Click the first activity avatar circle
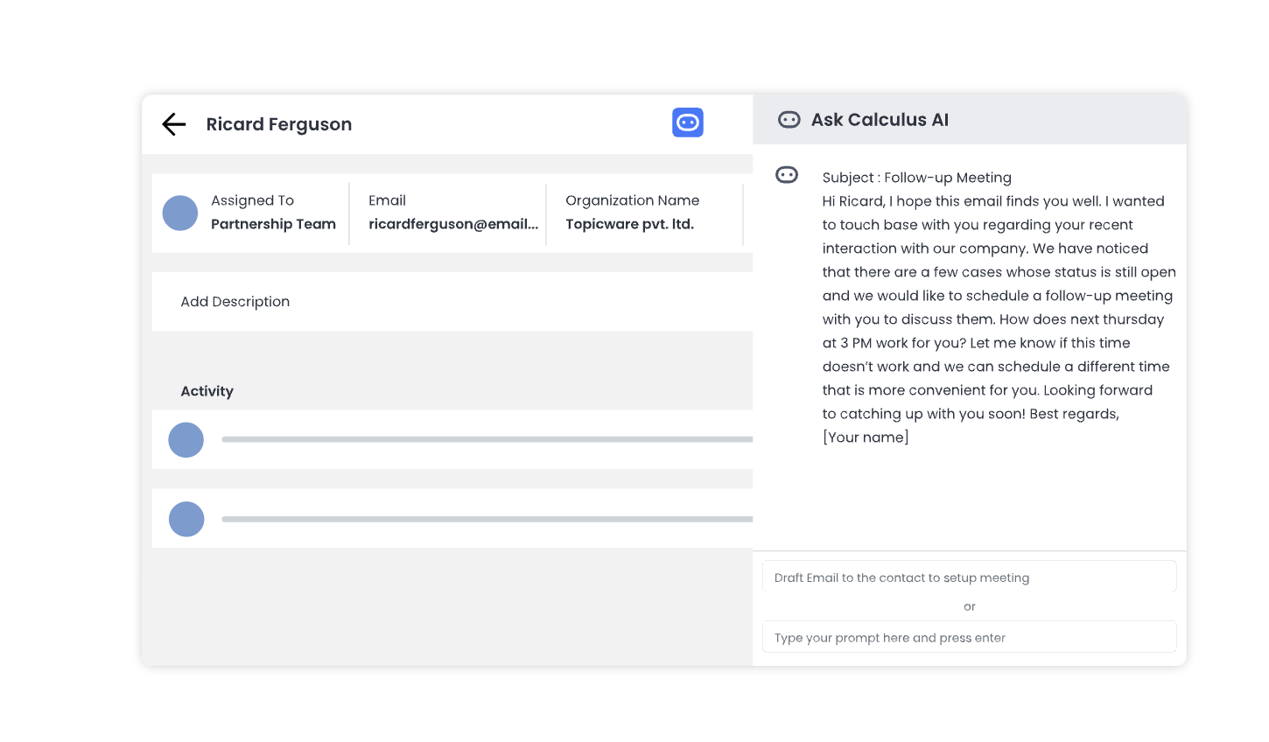This screenshot has height=742, width=1269. [186, 440]
